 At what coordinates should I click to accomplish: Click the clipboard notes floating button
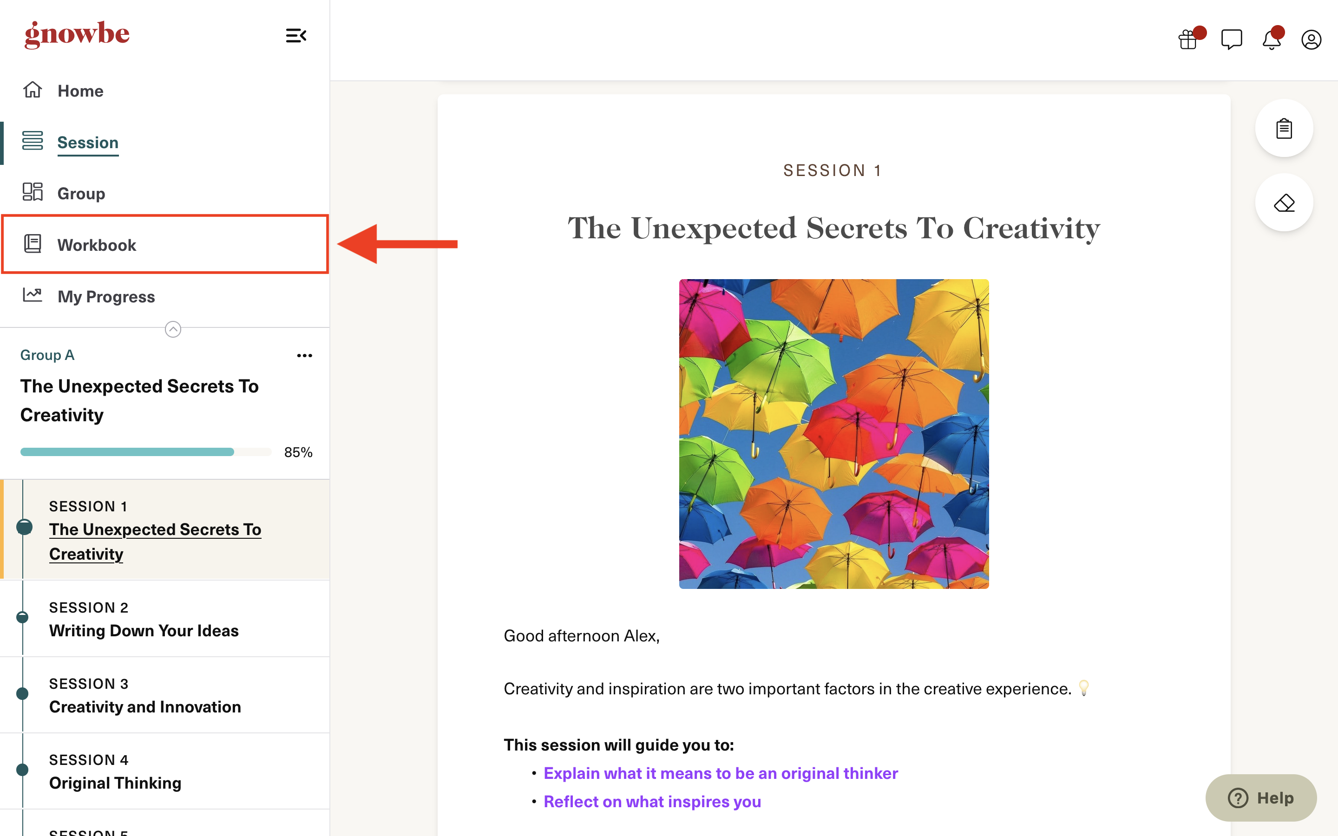1284,128
